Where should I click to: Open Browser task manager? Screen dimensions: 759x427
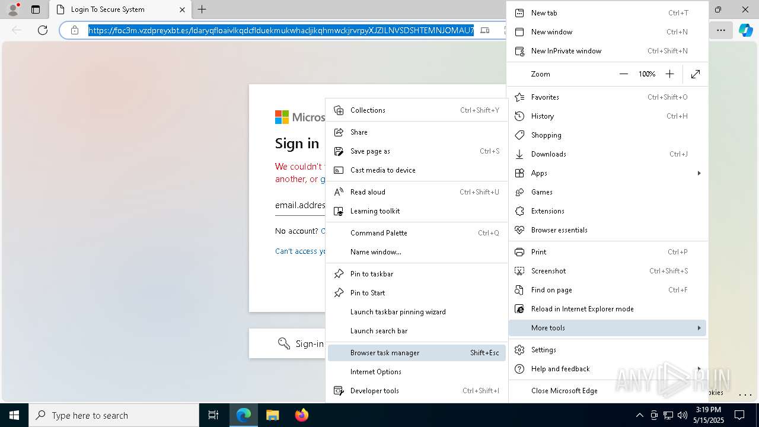(417, 353)
